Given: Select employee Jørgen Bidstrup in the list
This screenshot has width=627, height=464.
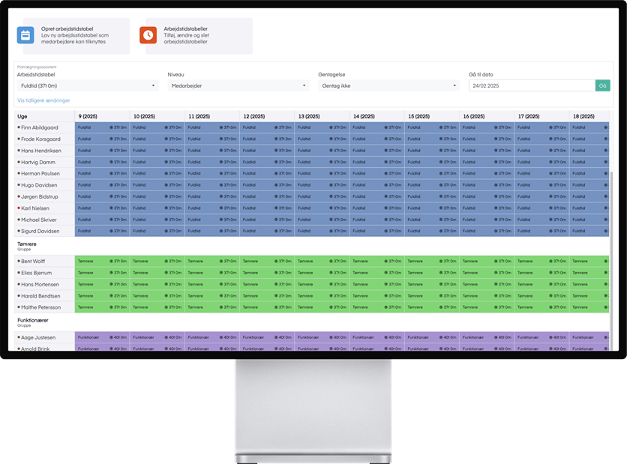Looking at the screenshot, I should 43,196.
